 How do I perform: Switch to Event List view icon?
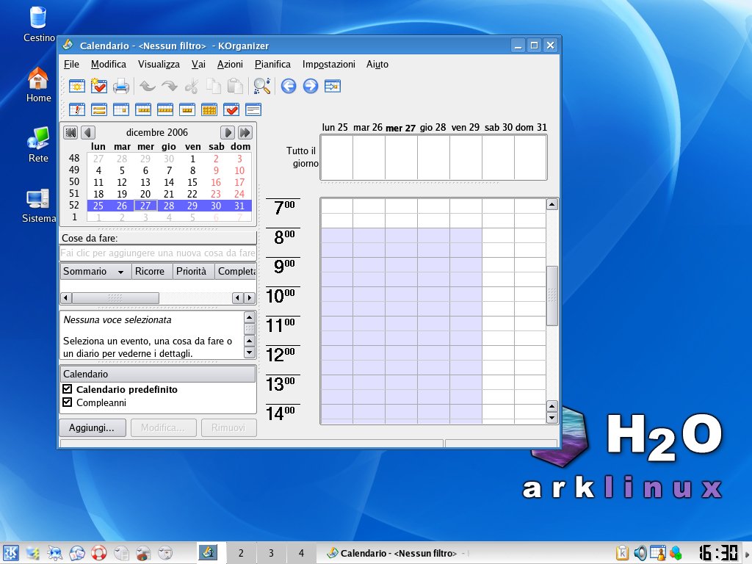(x=99, y=110)
